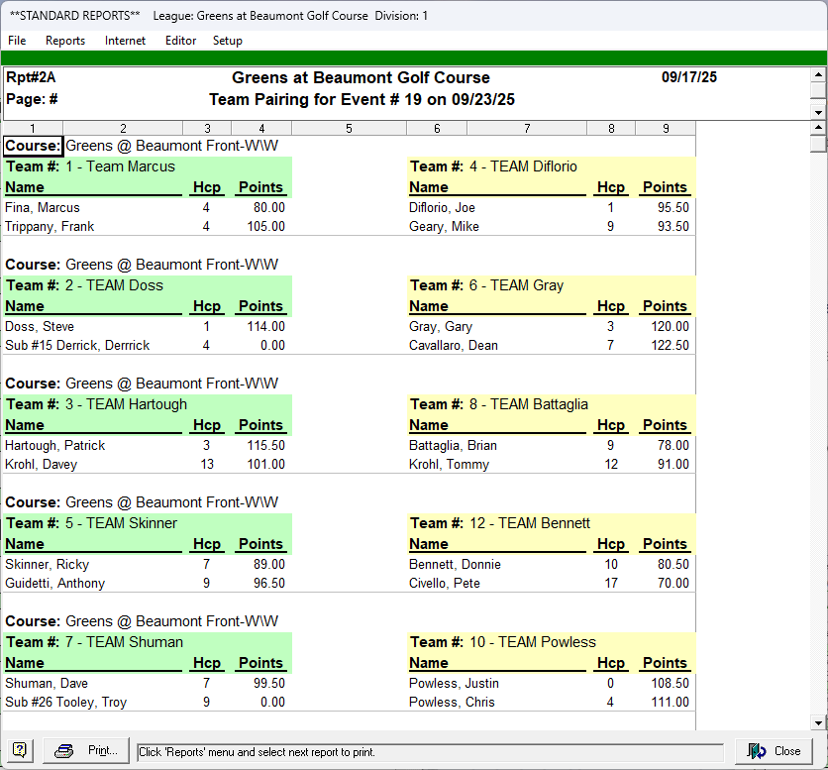
Task: Select the first highlighted Course: cell
Action: pyautogui.click(x=33, y=147)
